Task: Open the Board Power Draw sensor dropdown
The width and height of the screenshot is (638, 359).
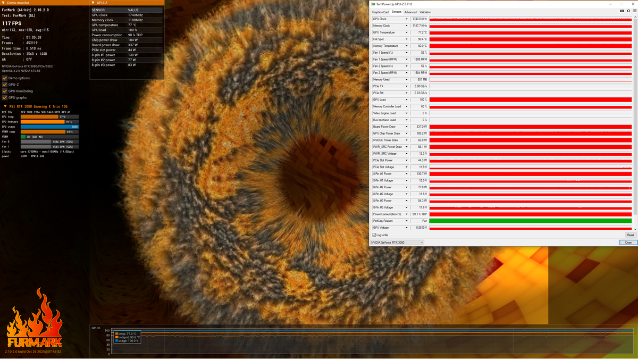Action: [407, 127]
